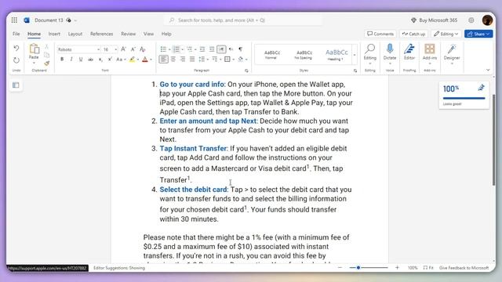Apply the yellow highlight color swatch
The height and width of the screenshot is (282, 502).
(x=133, y=60)
